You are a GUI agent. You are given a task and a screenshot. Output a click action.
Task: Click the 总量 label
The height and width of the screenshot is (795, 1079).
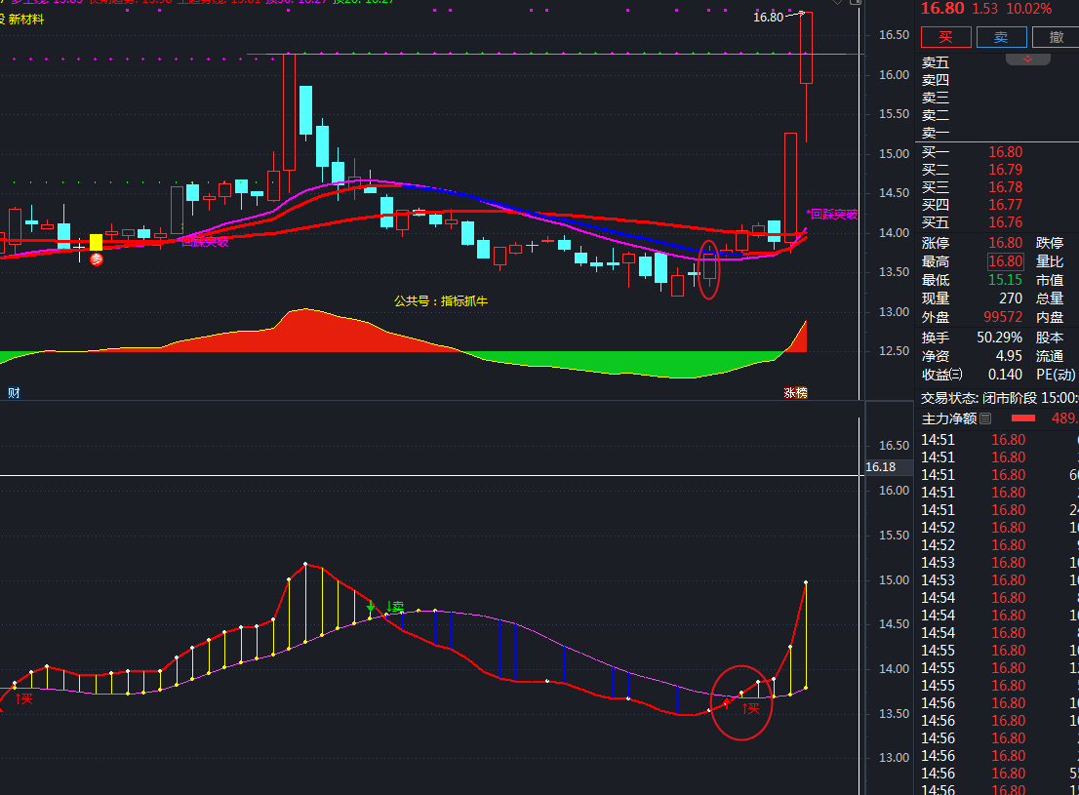pos(1050,298)
